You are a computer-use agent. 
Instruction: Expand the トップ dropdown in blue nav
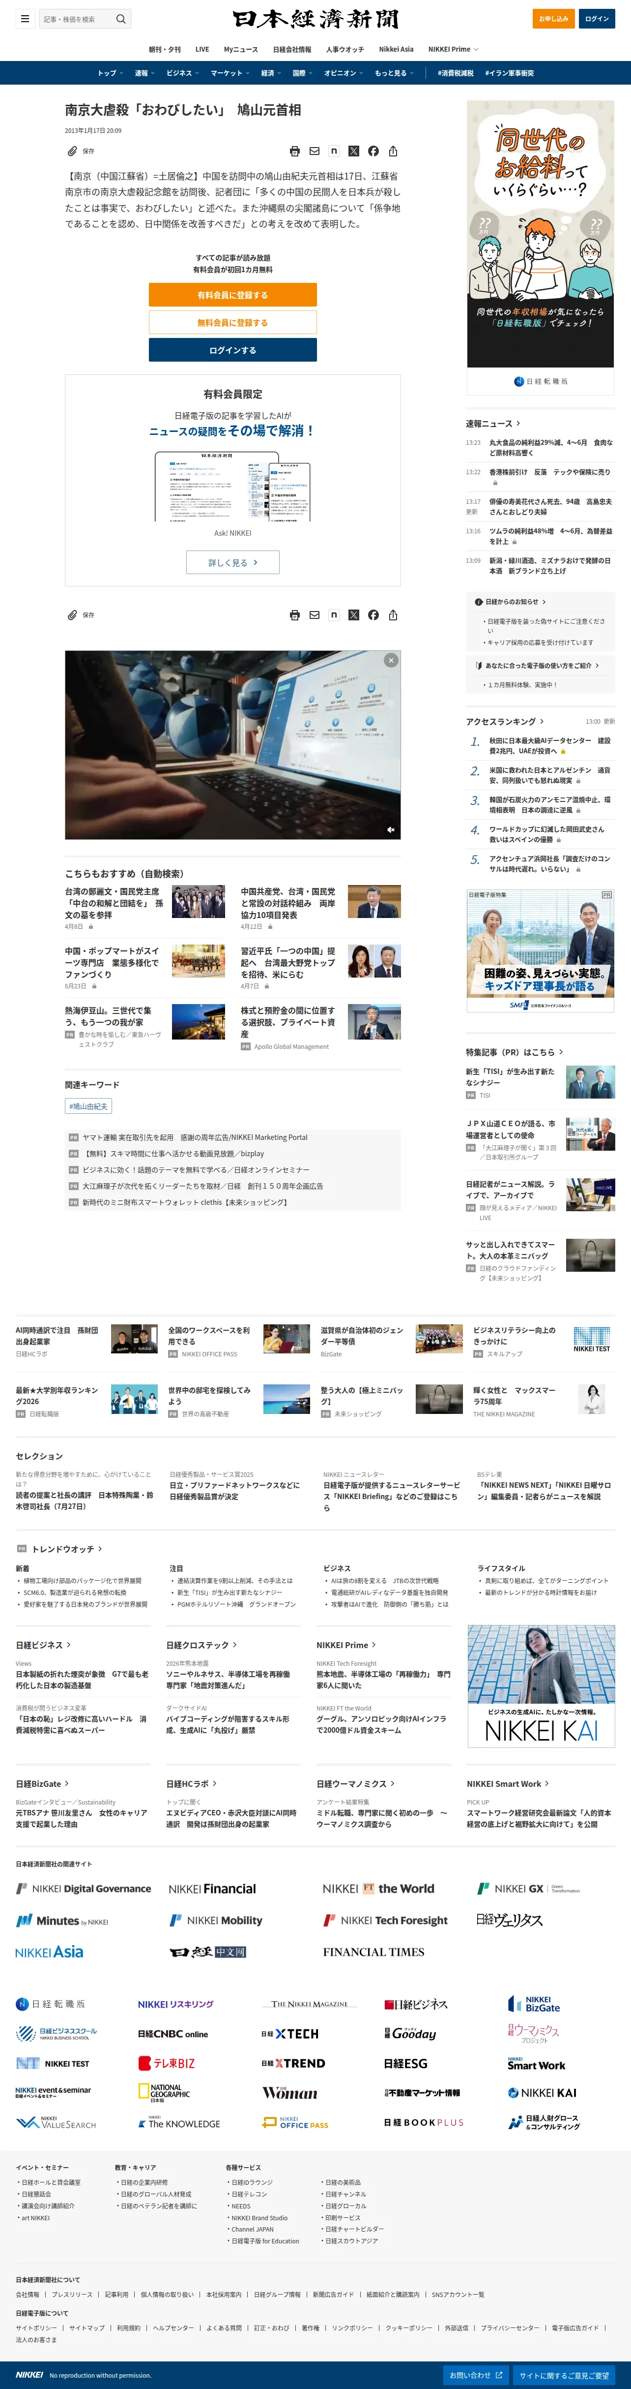tap(110, 73)
